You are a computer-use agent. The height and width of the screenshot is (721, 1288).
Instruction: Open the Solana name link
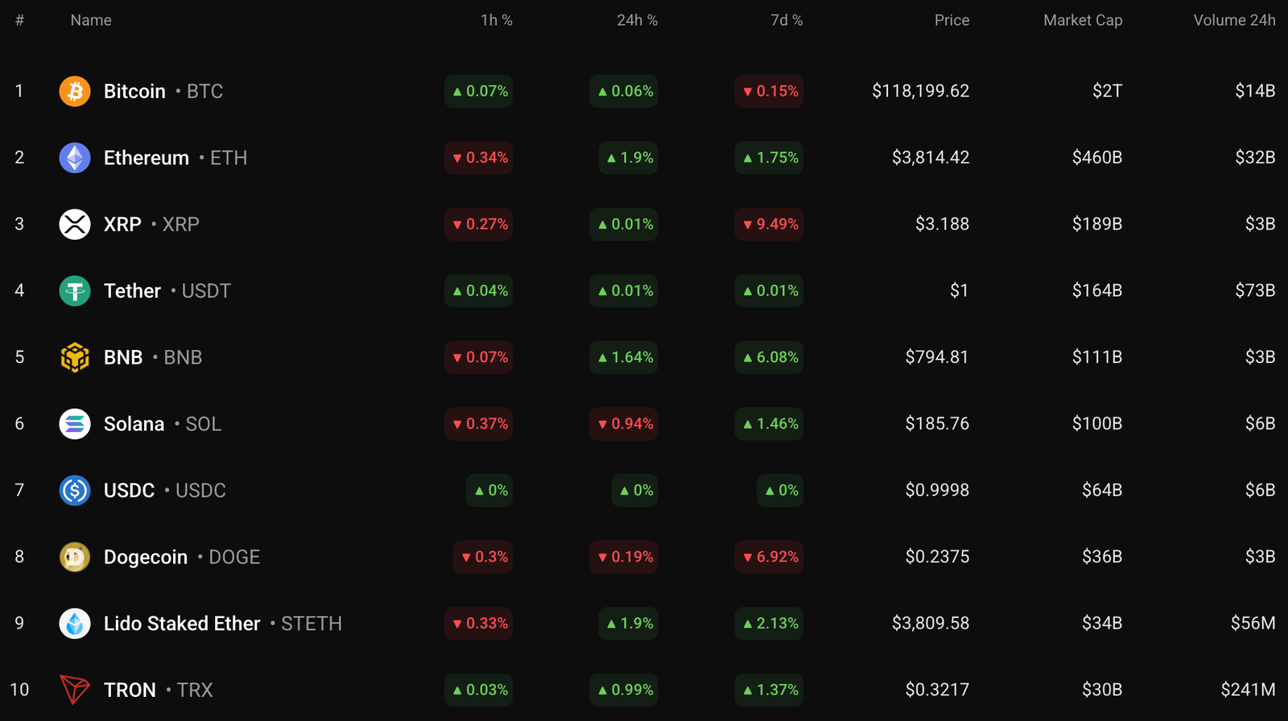[x=134, y=424]
